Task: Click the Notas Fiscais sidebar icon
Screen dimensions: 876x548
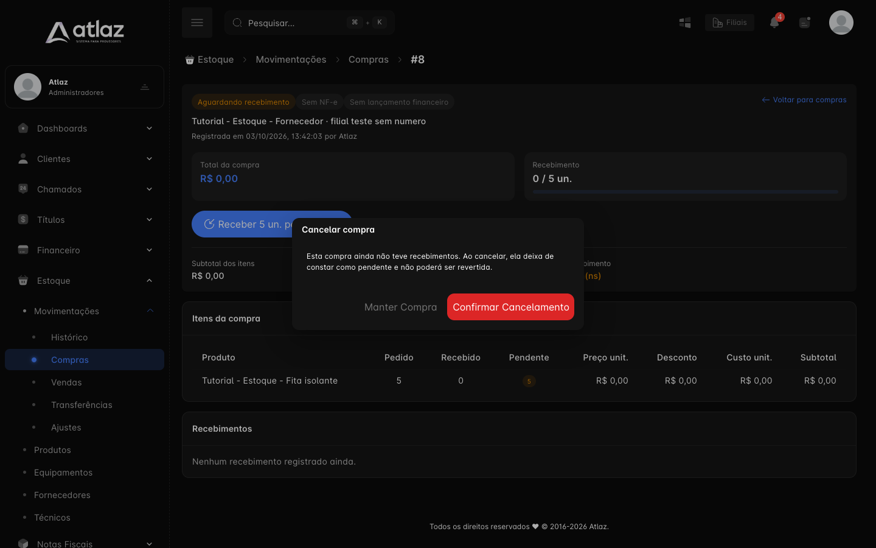Action: [23, 543]
